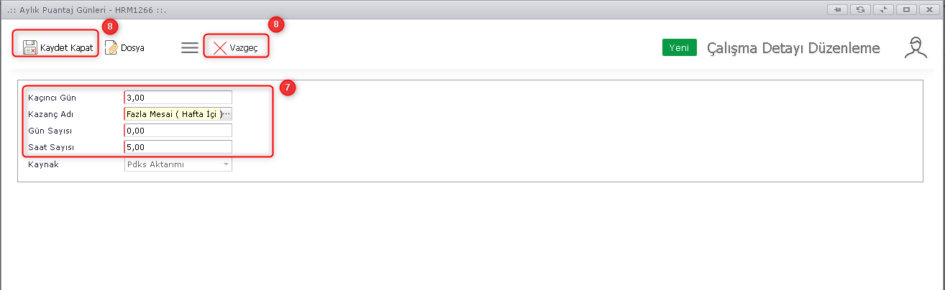
Task: Focus the Saat Sayısı input field
Action: 178,146
